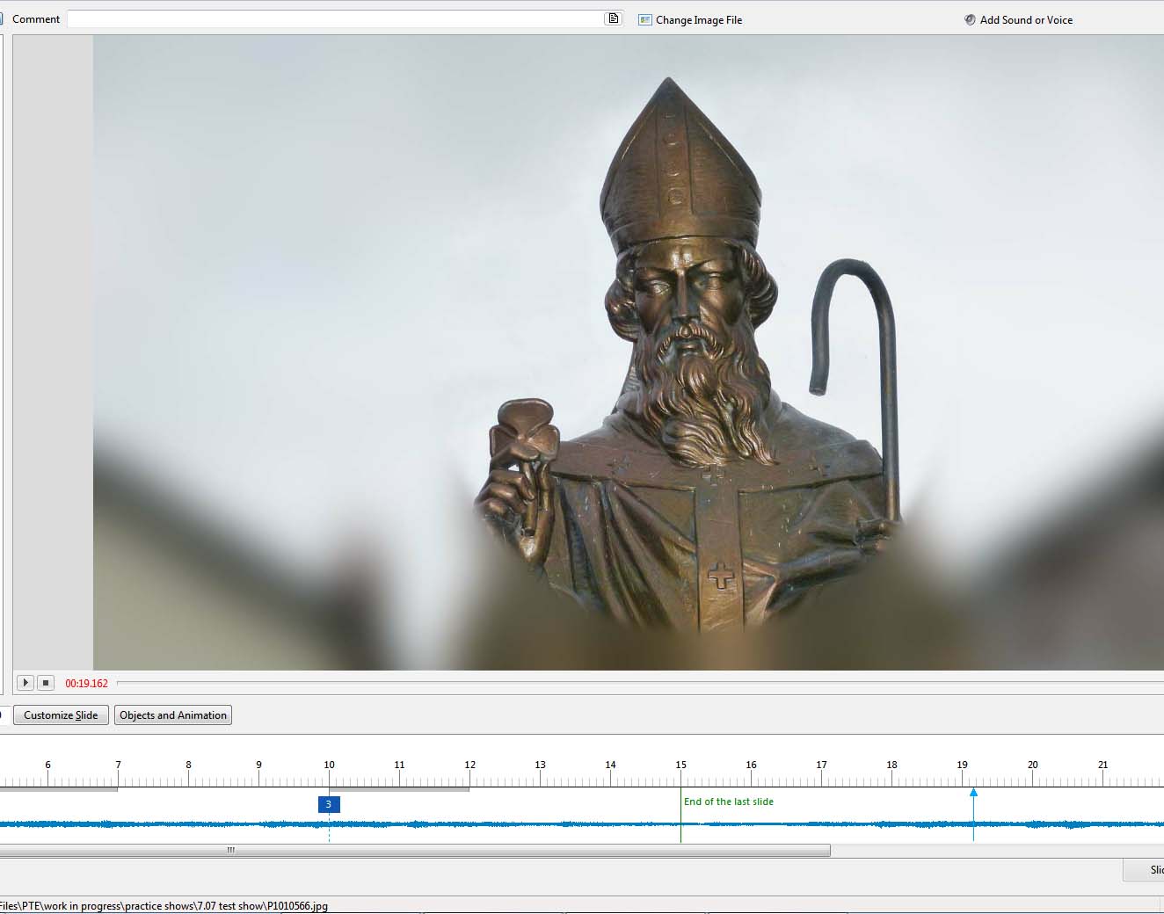Click the Add Sound or Voice speaker icon

[970, 19]
